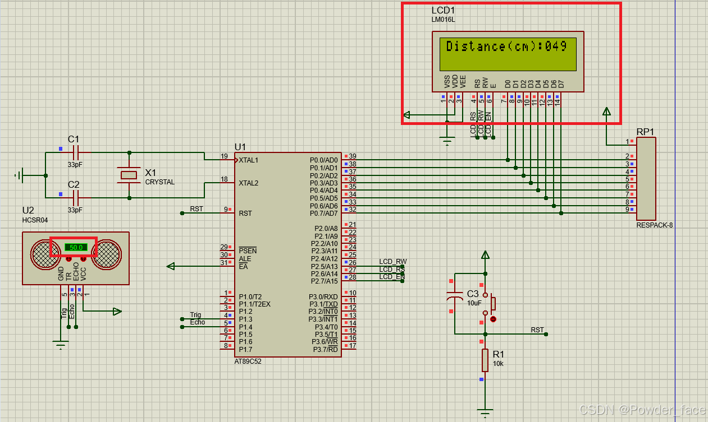Click the ground symbol left of C1 and C2
Viewport: 708px width, 422px height.
point(19,175)
